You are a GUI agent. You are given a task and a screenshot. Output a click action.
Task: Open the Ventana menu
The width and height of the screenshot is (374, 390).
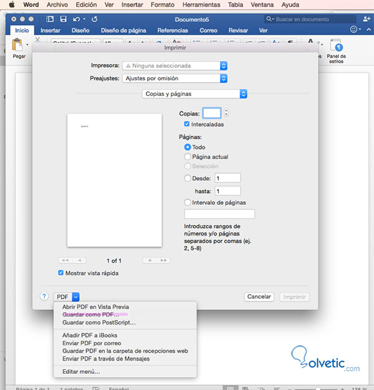[262, 5]
